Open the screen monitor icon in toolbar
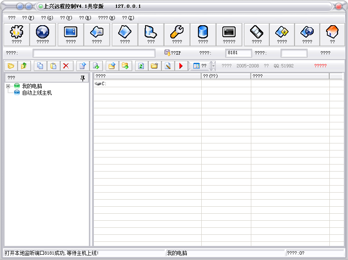Screen dimensions: 348x260 tap(71, 34)
